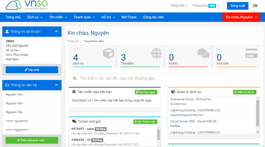The width and height of the screenshot is (265, 147).
Task: Click the magnifier icon in the search box
Action: pos(75,78)
